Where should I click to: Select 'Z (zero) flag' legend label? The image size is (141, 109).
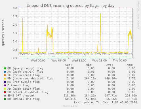18,85
